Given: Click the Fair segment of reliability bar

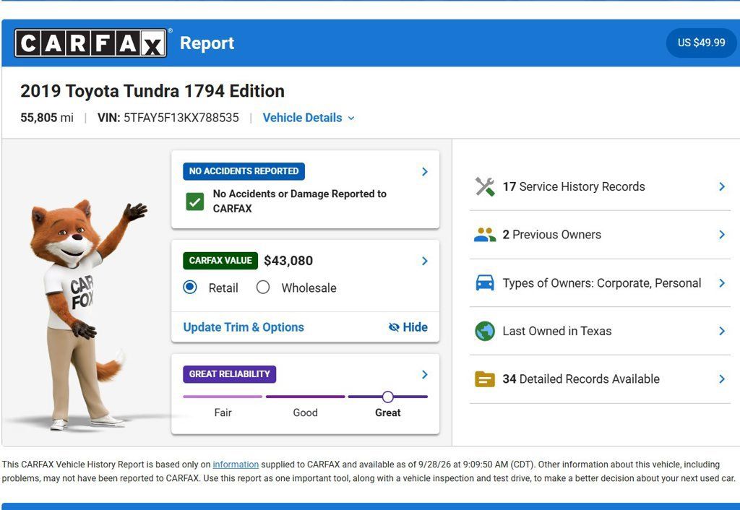Looking at the screenshot, I should [223, 397].
